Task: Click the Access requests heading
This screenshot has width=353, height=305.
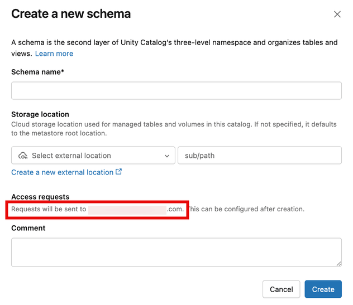Action: [40, 197]
